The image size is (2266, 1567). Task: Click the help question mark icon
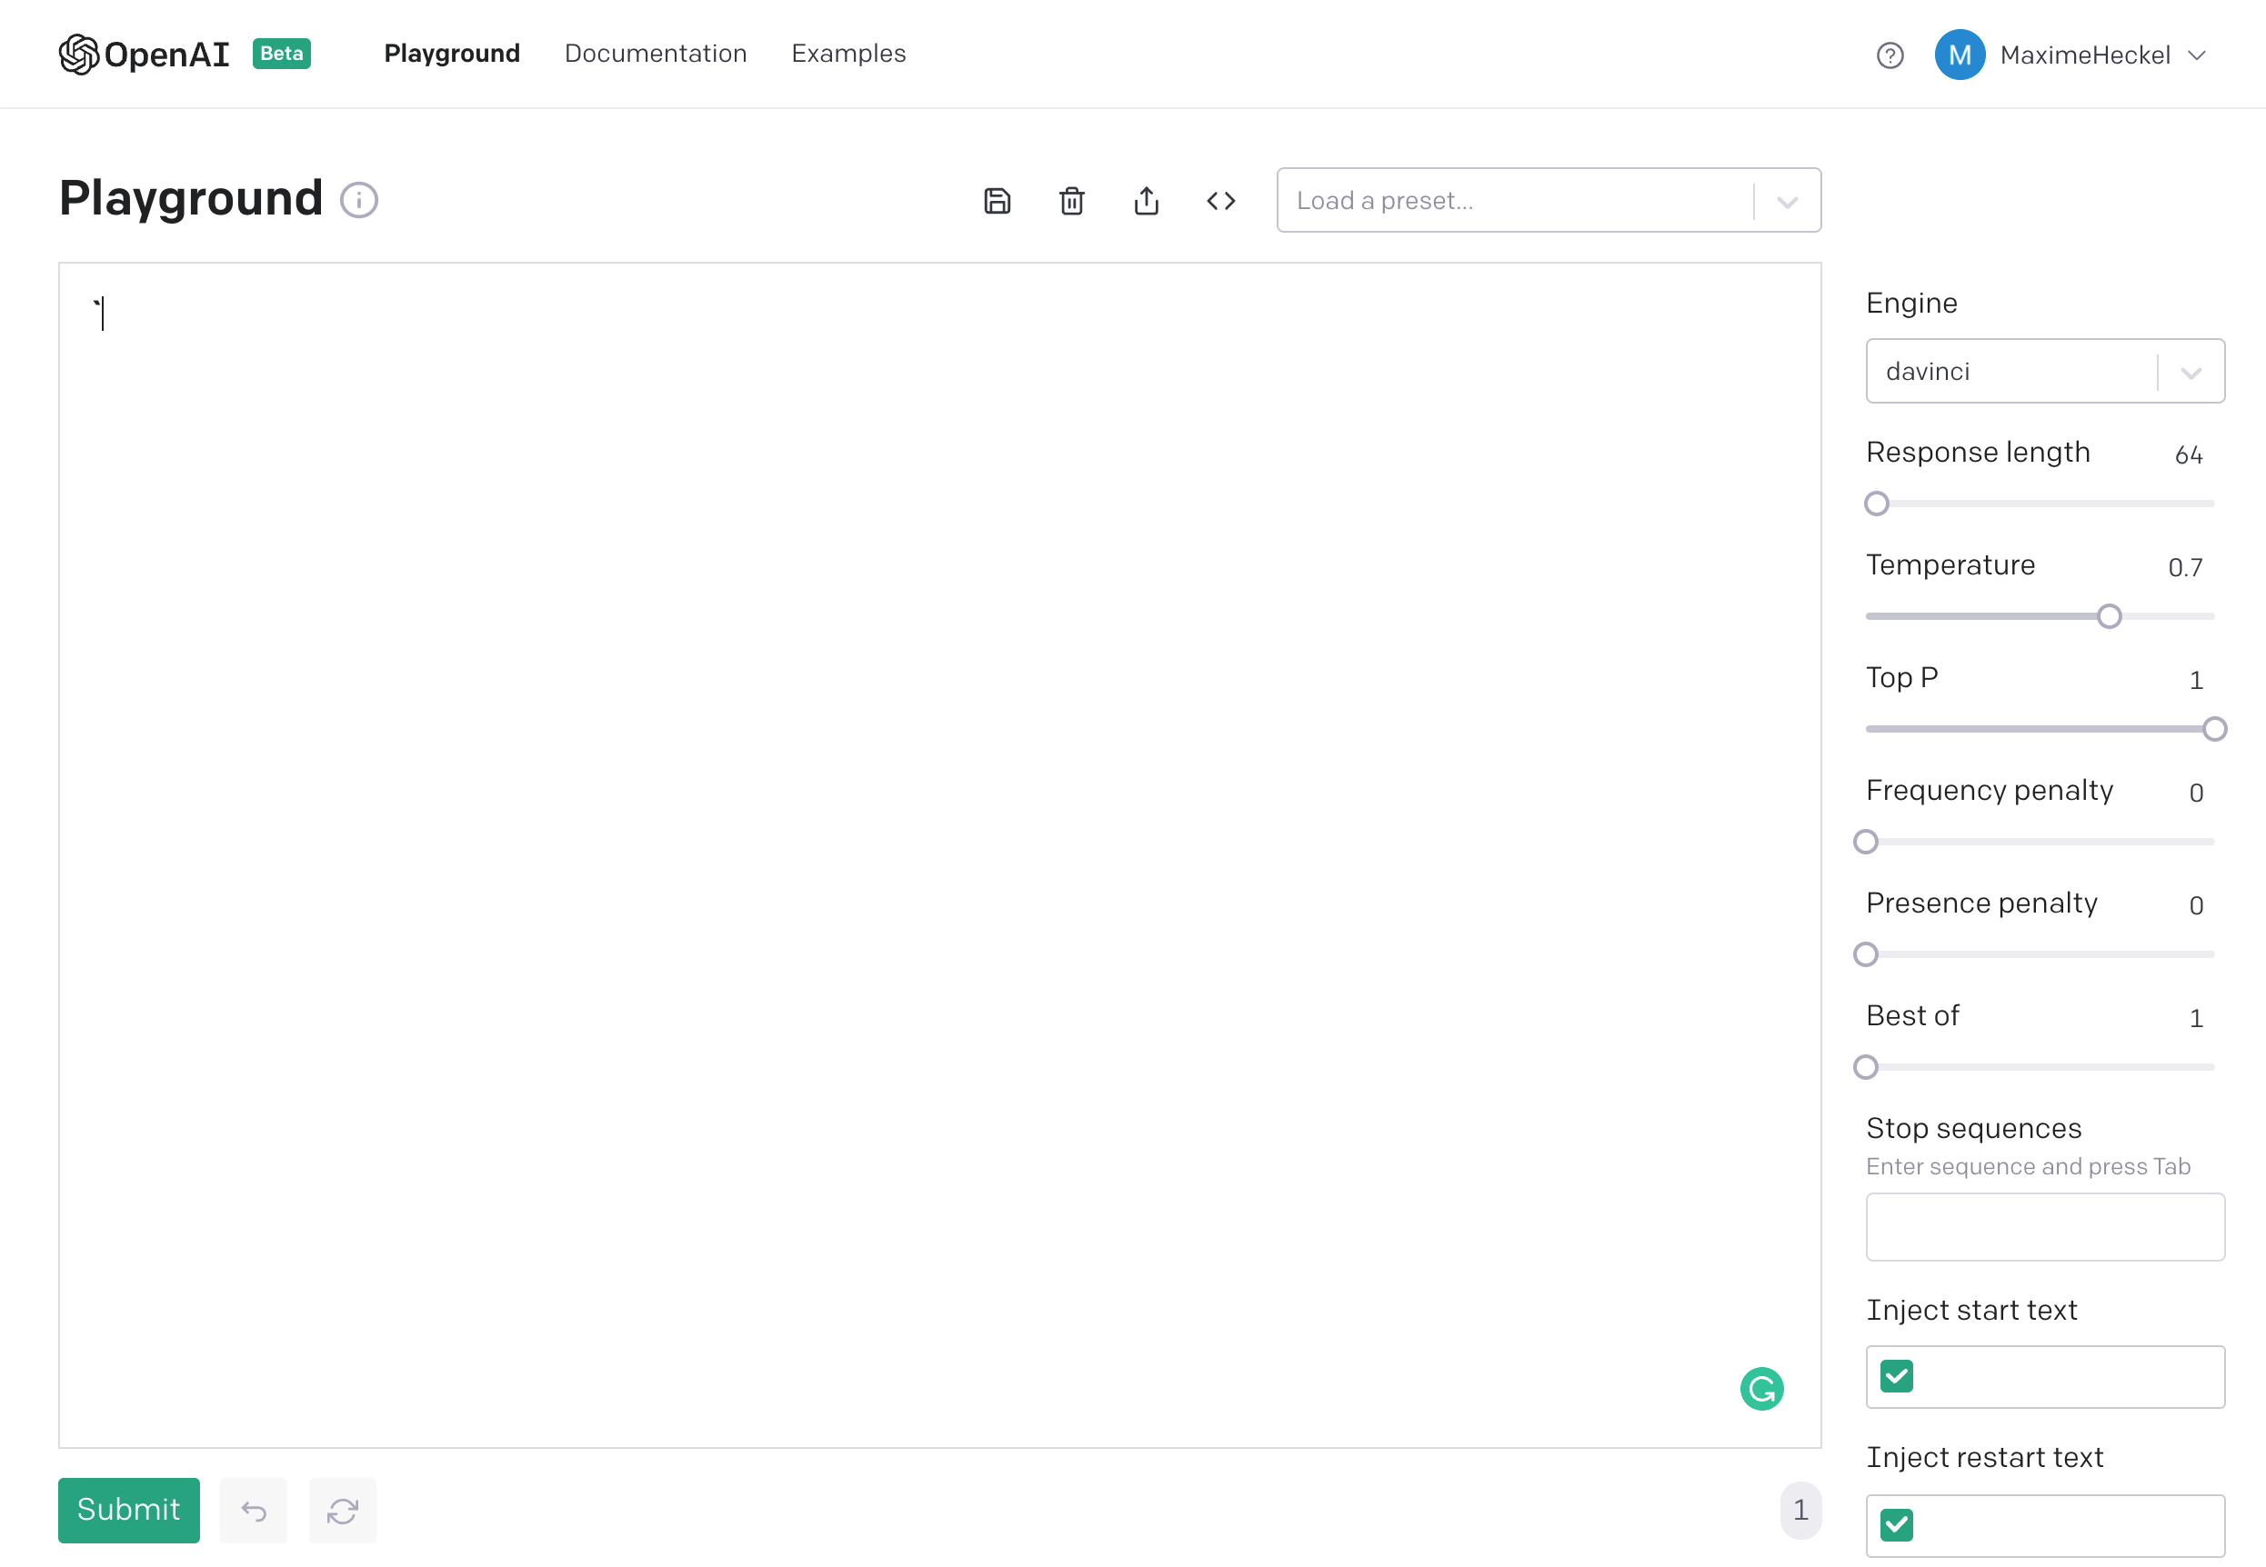pos(1890,55)
